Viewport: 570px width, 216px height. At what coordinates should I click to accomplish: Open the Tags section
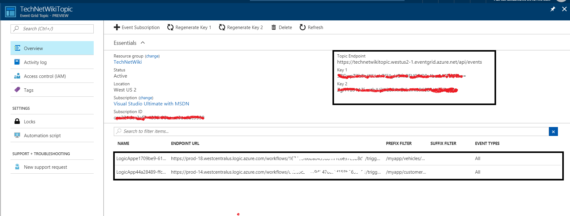click(52, 90)
